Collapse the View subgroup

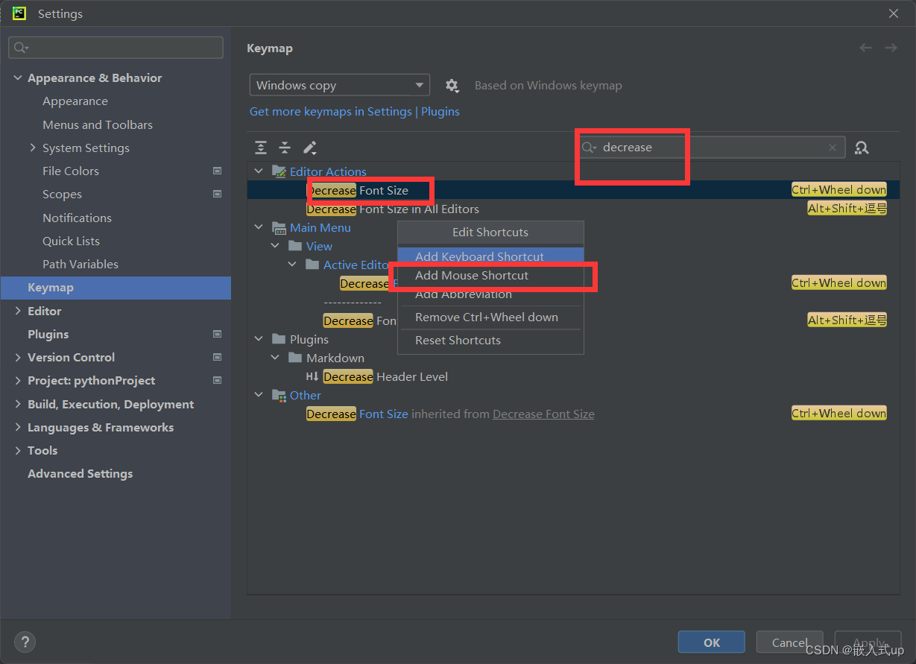tap(275, 246)
